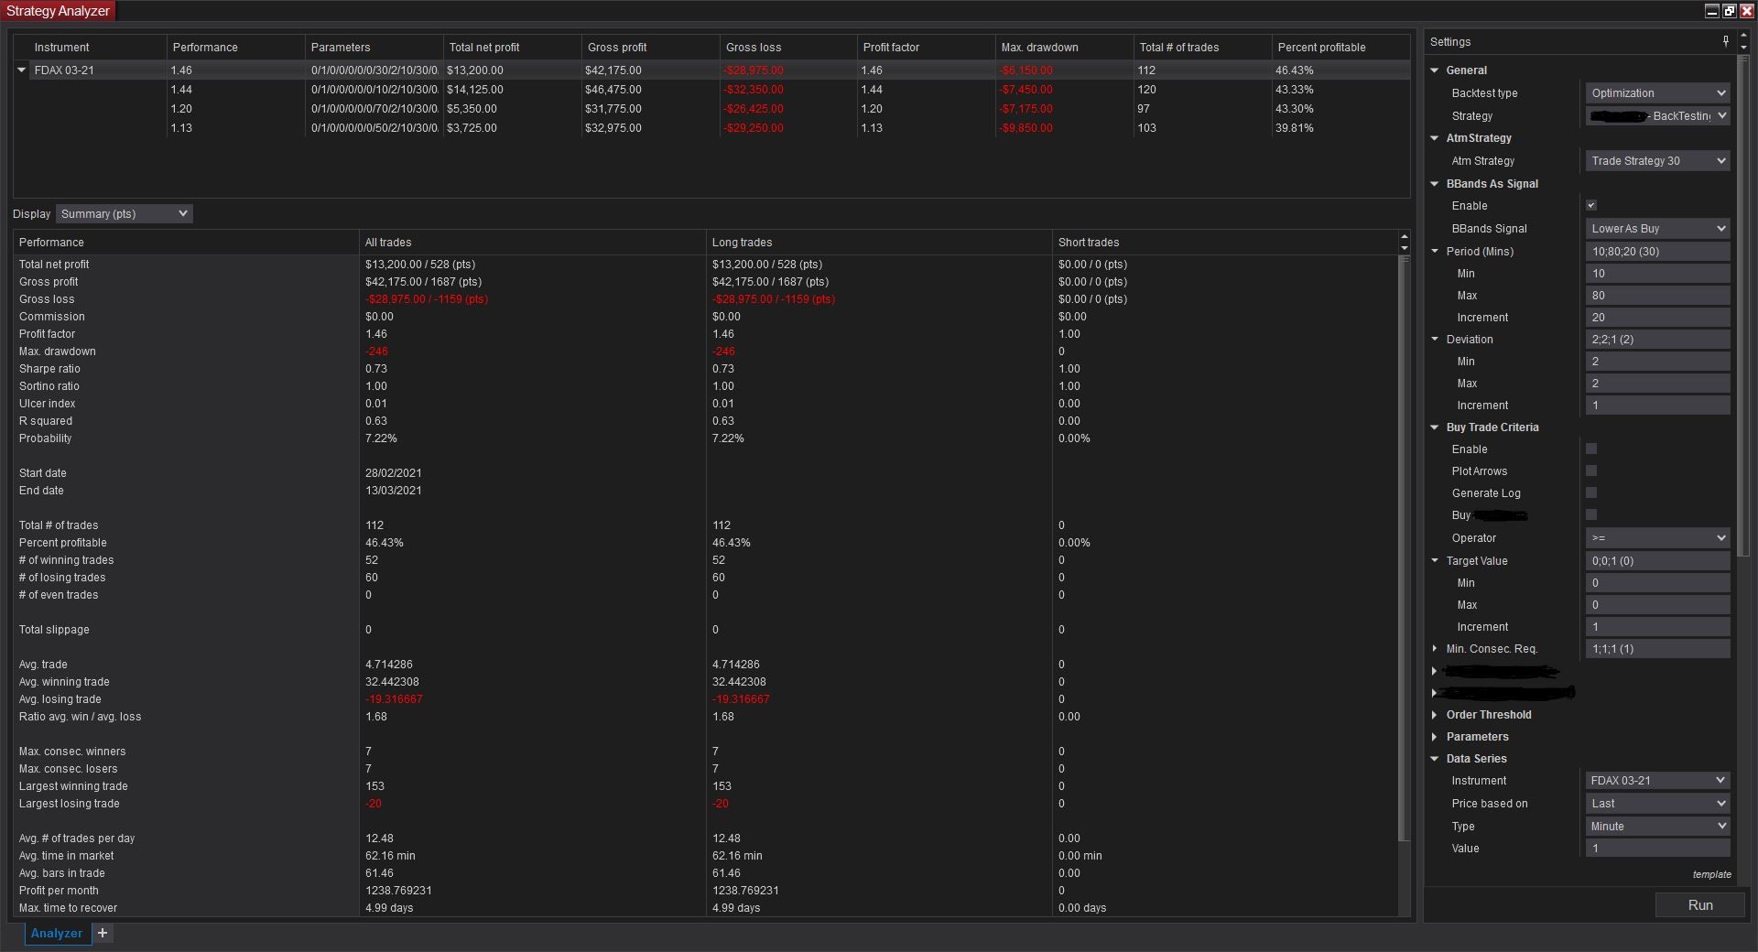Expand the Parameters section
This screenshot has width=1758, height=952.
pos(1435,737)
